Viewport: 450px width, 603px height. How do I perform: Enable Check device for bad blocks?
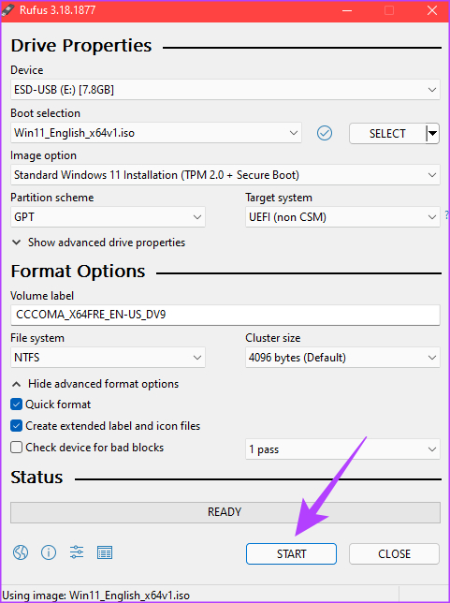tap(16, 448)
